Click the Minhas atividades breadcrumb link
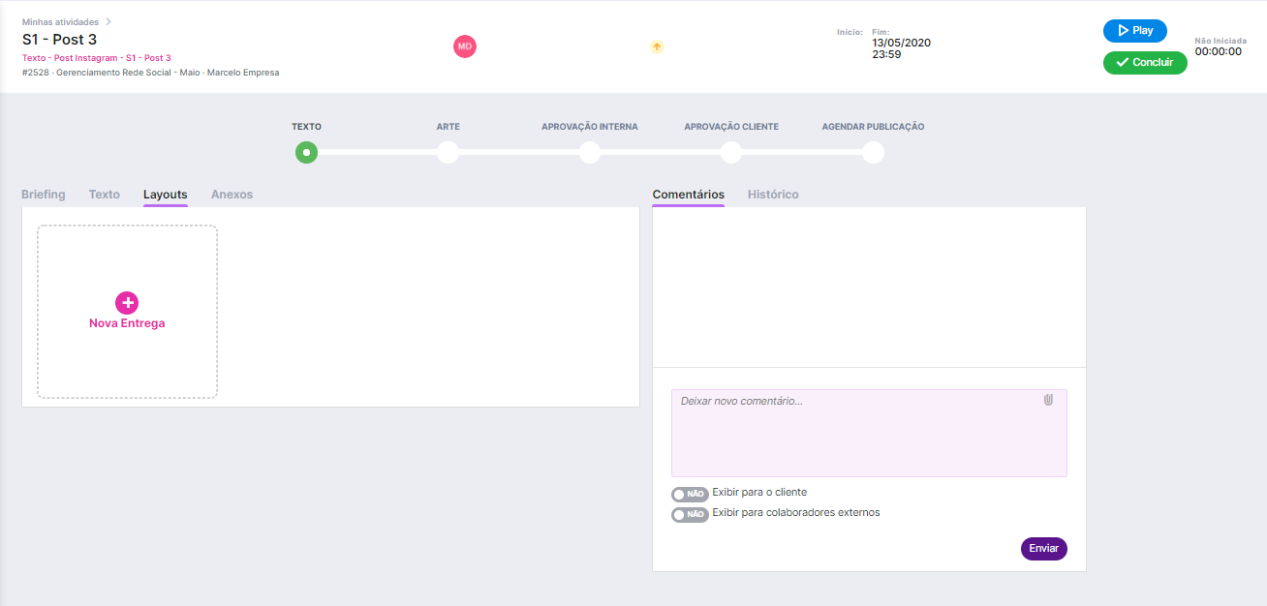Image resolution: width=1267 pixels, height=606 pixels. coord(60,21)
